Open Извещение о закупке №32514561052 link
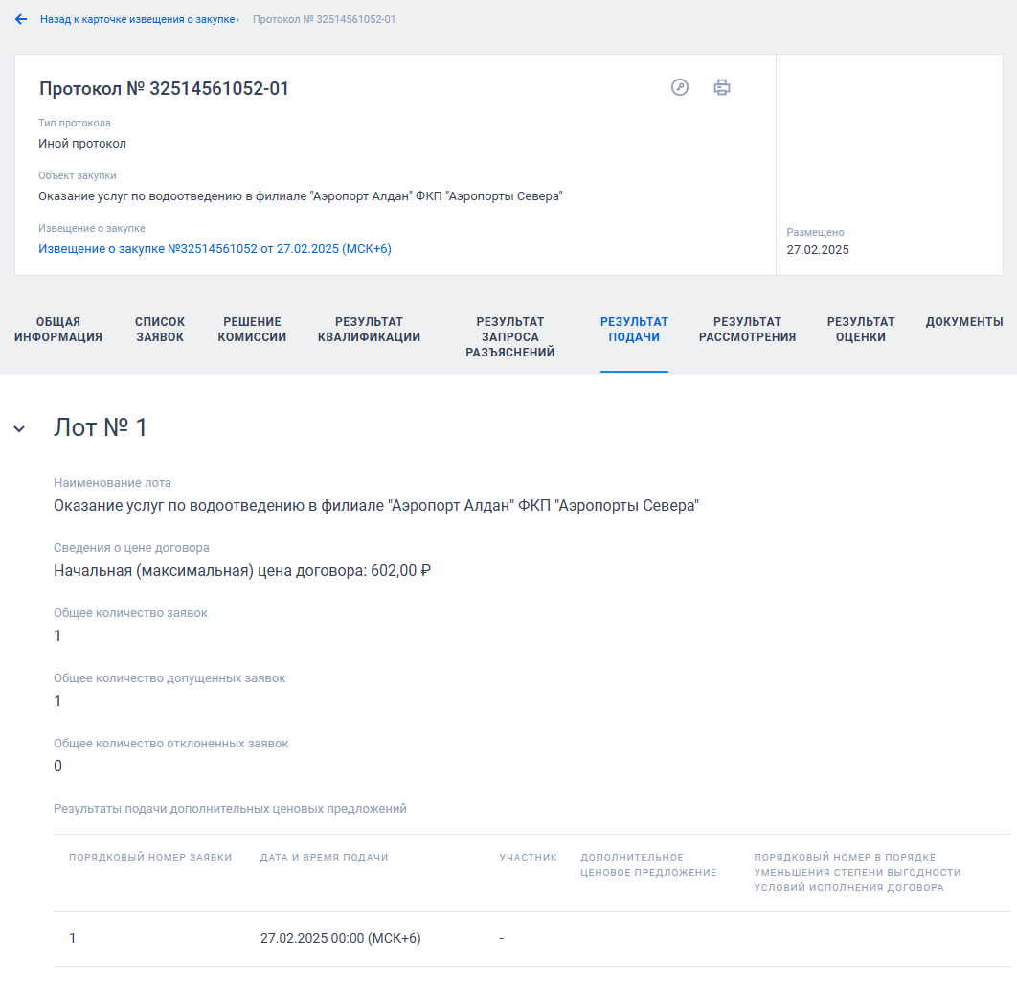Viewport: 1017px width, 987px height. 215,248
